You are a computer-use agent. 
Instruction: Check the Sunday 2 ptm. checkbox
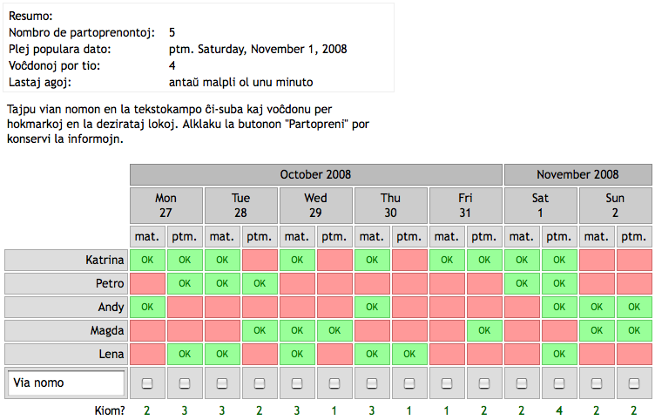click(634, 383)
